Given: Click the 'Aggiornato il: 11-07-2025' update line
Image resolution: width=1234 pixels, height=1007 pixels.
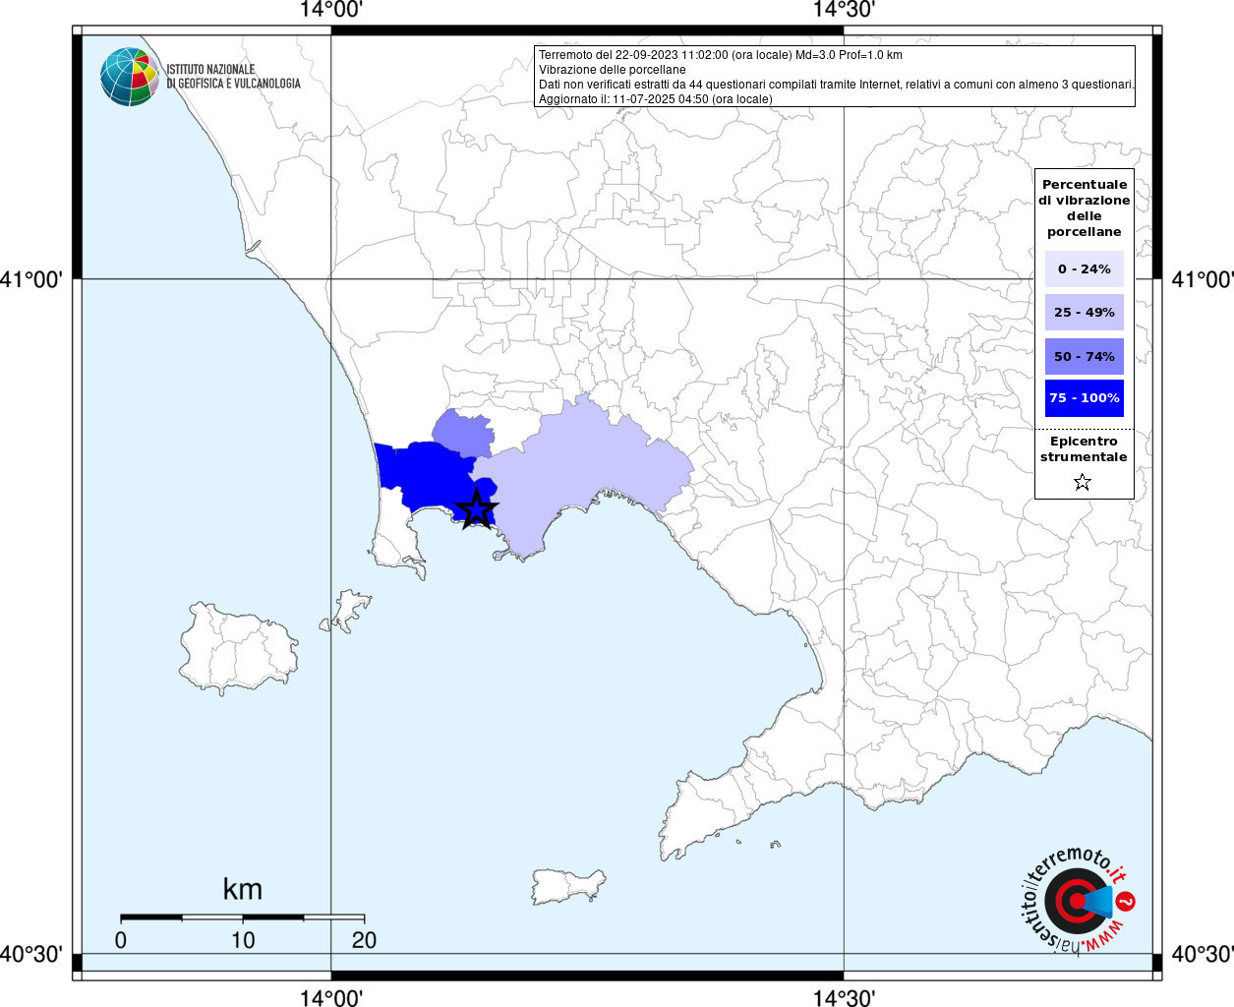Looking at the screenshot, I should pyautogui.click(x=655, y=99).
